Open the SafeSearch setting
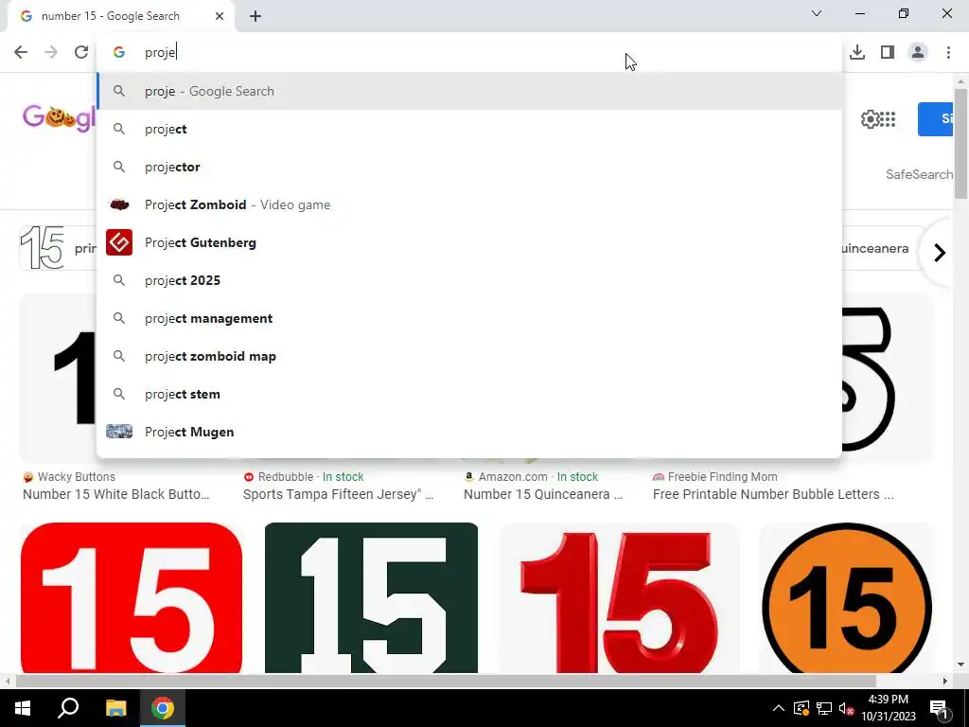The width and height of the screenshot is (969, 727). [919, 174]
